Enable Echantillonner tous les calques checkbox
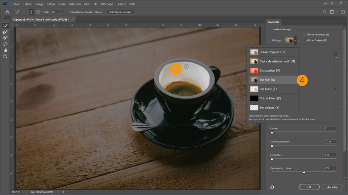Screen dimensions: 348x195 coord(67,12)
